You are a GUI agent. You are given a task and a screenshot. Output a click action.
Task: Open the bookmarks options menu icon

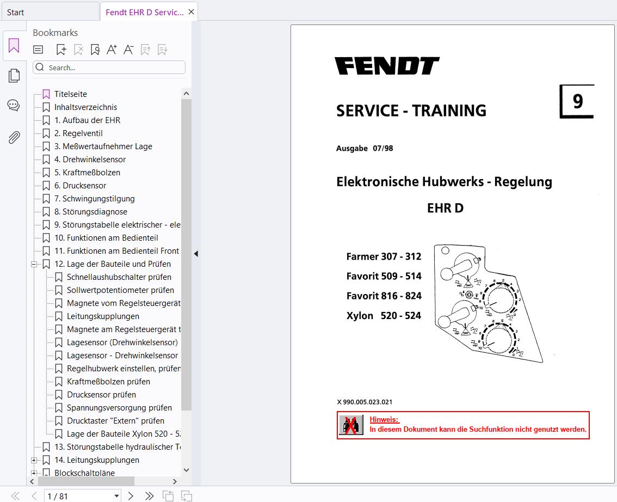(x=38, y=49)
